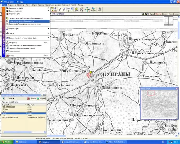Click the пуск Start button
The width and height of the screenshot is (180, 144).
[6, 142]
